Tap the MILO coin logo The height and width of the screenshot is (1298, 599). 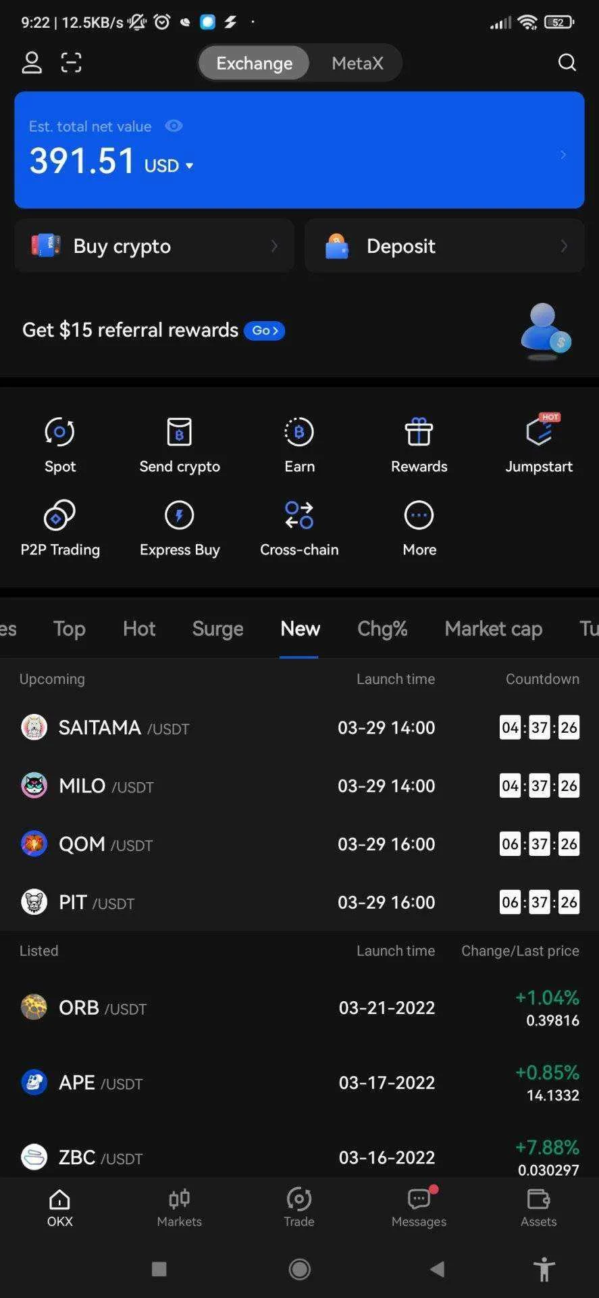point(34,786)
